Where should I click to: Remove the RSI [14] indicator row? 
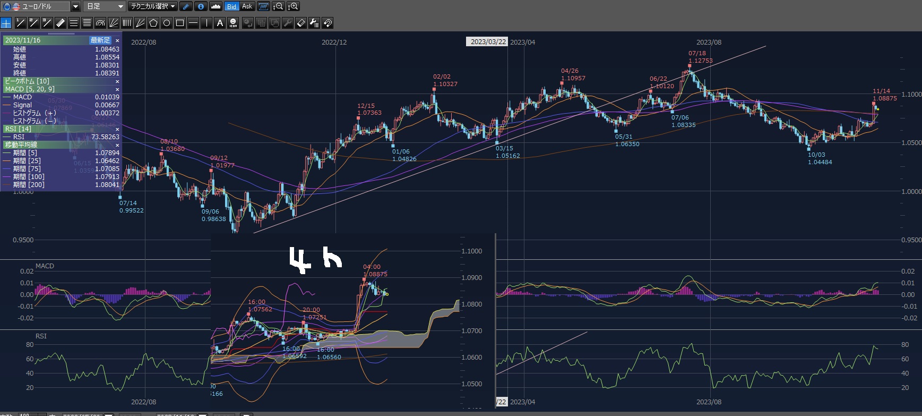click(x=117, y=129)
